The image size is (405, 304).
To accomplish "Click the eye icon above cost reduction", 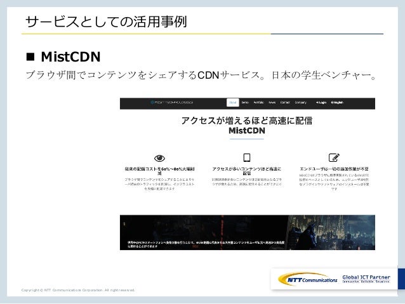I will (159, 158).
